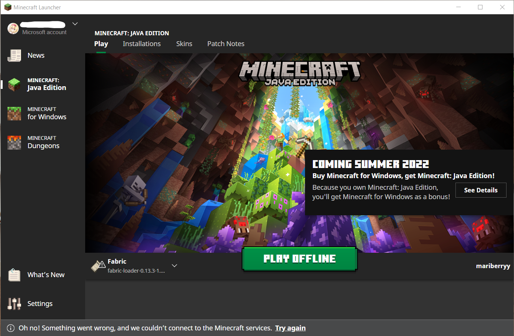Click the Minecraft Launcher title bar icon
This screenshot has width=514, height=336.
click(x=8, y=7)
